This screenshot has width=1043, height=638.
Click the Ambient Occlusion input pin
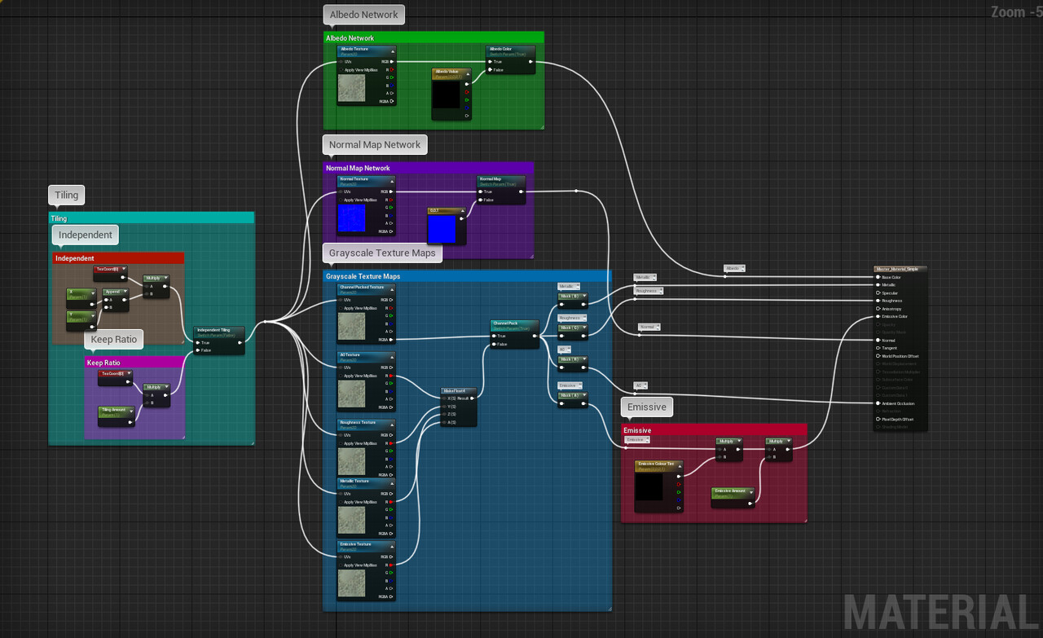coord(878,403)
